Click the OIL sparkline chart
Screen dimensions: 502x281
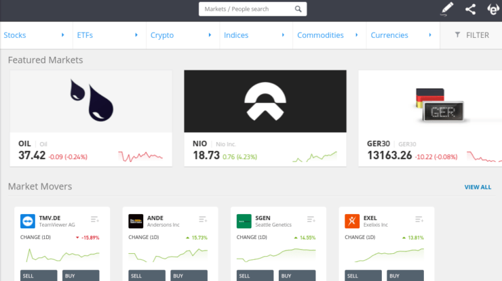point(140,156)
